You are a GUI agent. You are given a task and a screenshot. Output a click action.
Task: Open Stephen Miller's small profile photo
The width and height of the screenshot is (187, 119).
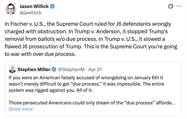(x=12, y=70)
